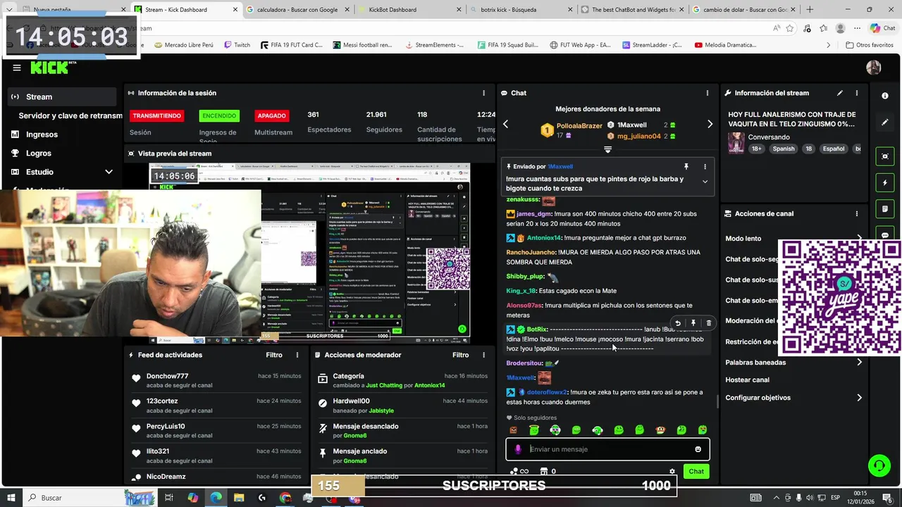This screenshot has height=507, width=902.
Task: Click username james_dgm in chat
Action: click(533, 214)
